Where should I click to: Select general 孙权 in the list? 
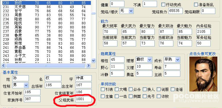(x=46, y=3)
